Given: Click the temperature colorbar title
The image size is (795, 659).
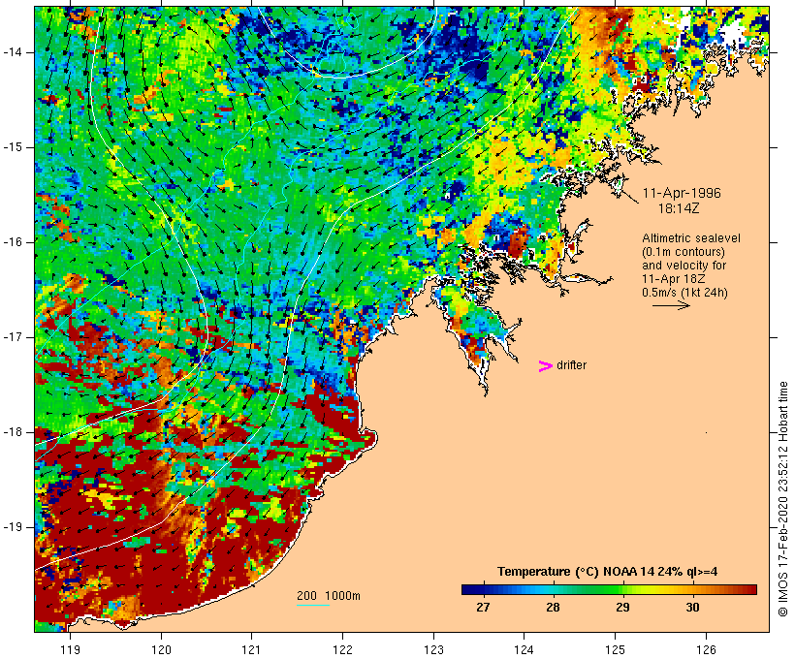Looking at the screenshot, I should click(608, 572).
